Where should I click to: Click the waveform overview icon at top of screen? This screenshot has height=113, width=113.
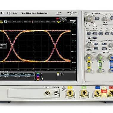click(x=5, y=22)
